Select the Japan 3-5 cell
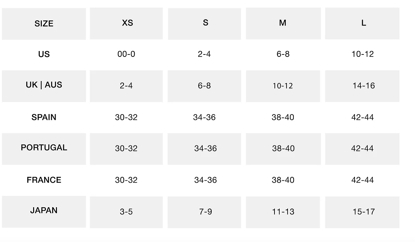This screenshot has width=415, height=242. 126,212
